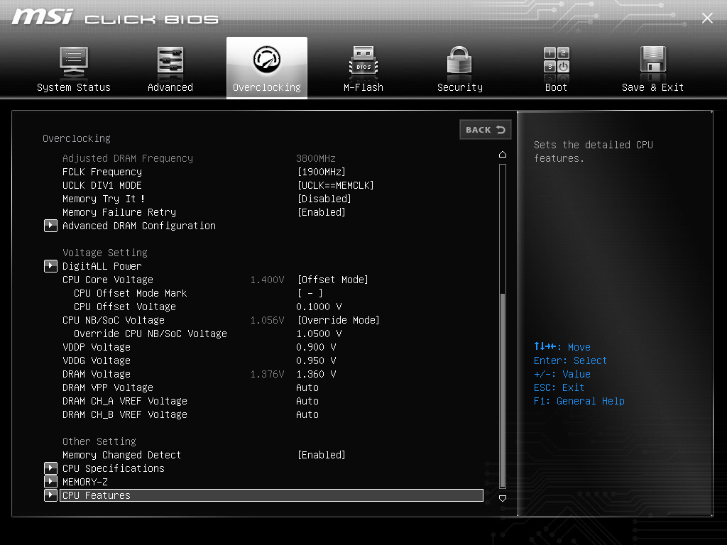Change CPU NB/SoC Voltage [Override Mode] setting
Image resolution: width=727 pixels, height=545 pixels.
(x=338, y=320)
